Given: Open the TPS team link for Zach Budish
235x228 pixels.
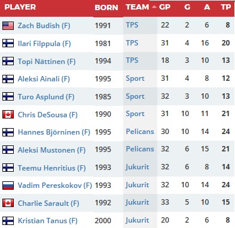Looking at the screenshot, I should point(132,25).
